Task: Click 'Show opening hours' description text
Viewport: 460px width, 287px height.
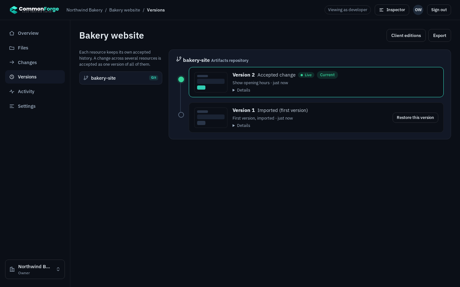Action: point(251,83)
